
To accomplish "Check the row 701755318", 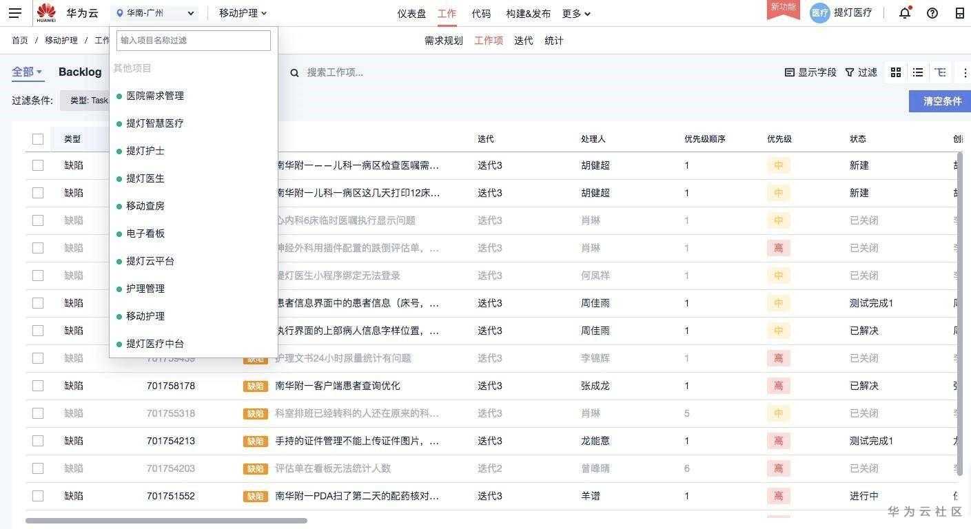I will click(x=38, y=413).
